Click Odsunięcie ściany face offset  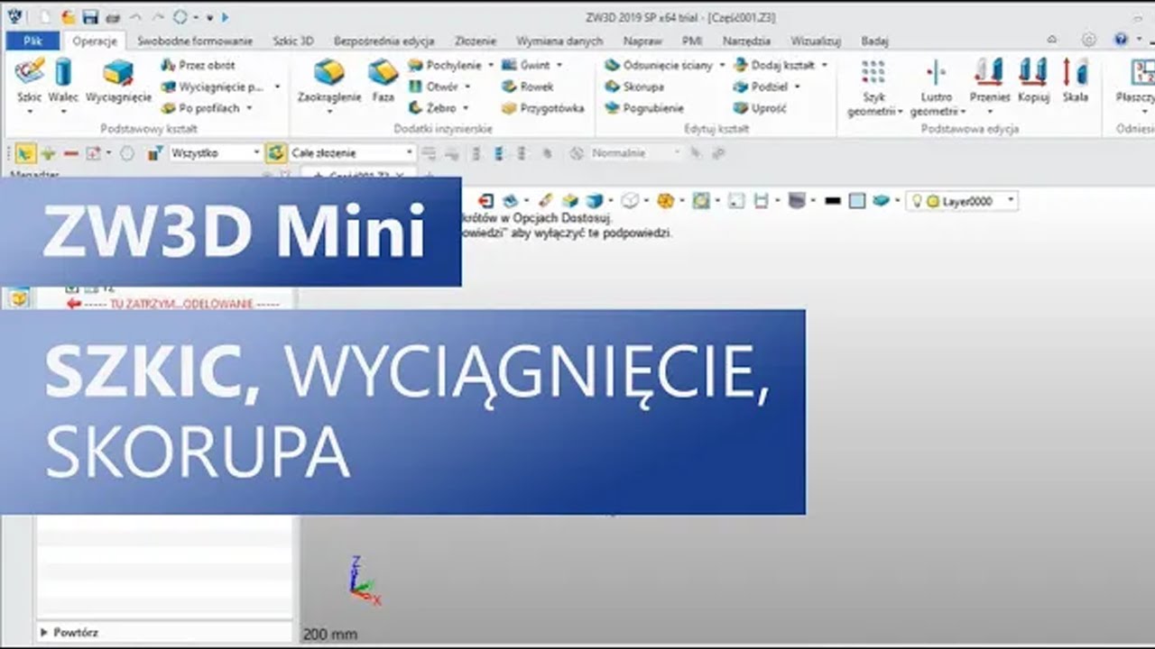[659, 65]
